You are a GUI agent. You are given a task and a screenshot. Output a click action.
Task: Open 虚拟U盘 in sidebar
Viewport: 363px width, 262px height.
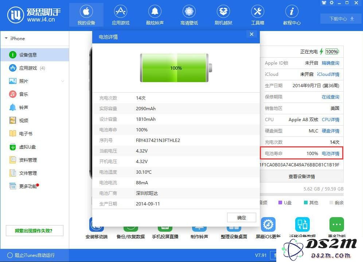pyautogui.click(x=35, y=147)
